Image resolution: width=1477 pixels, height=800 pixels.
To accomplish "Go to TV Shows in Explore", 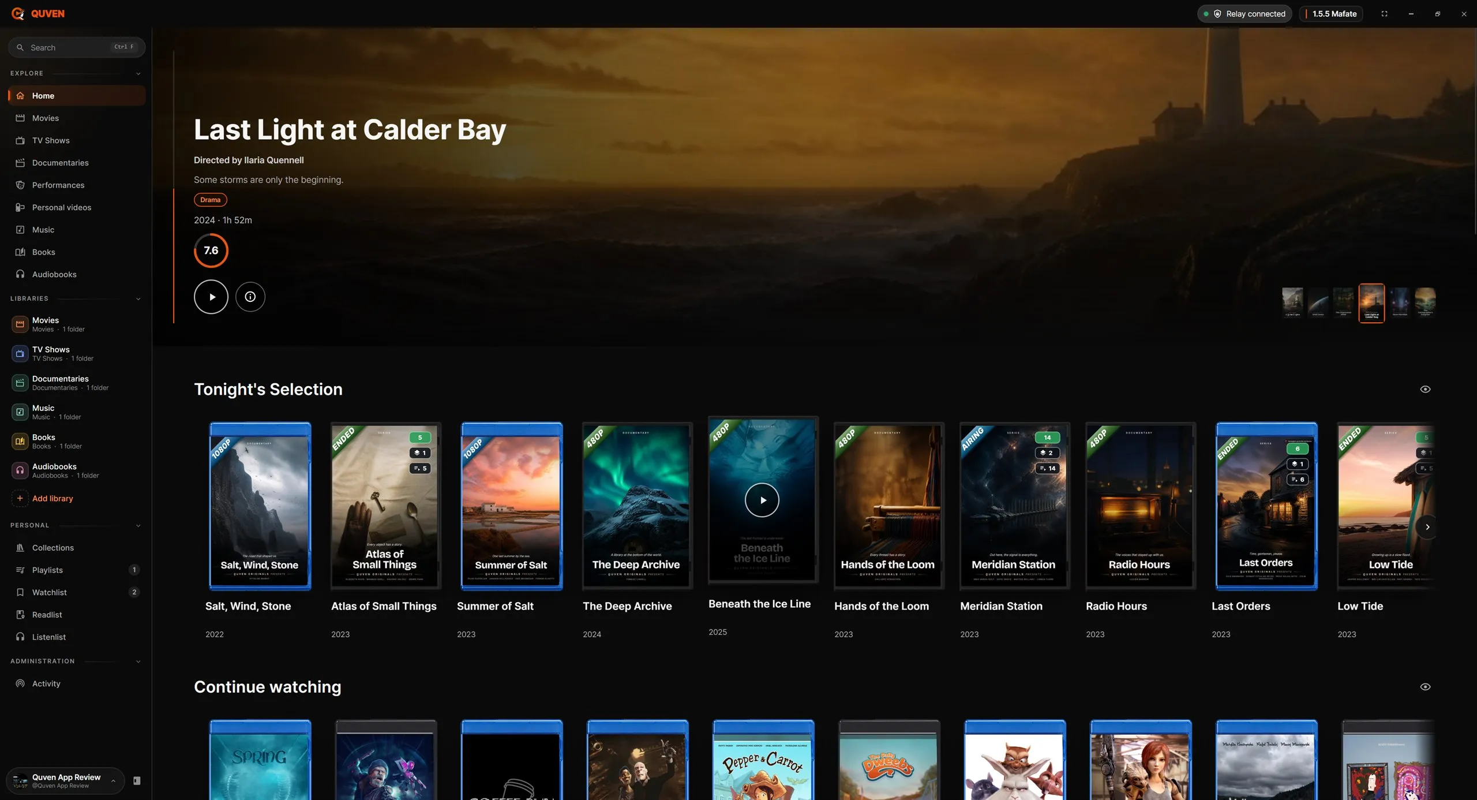I will coord(76,140).
